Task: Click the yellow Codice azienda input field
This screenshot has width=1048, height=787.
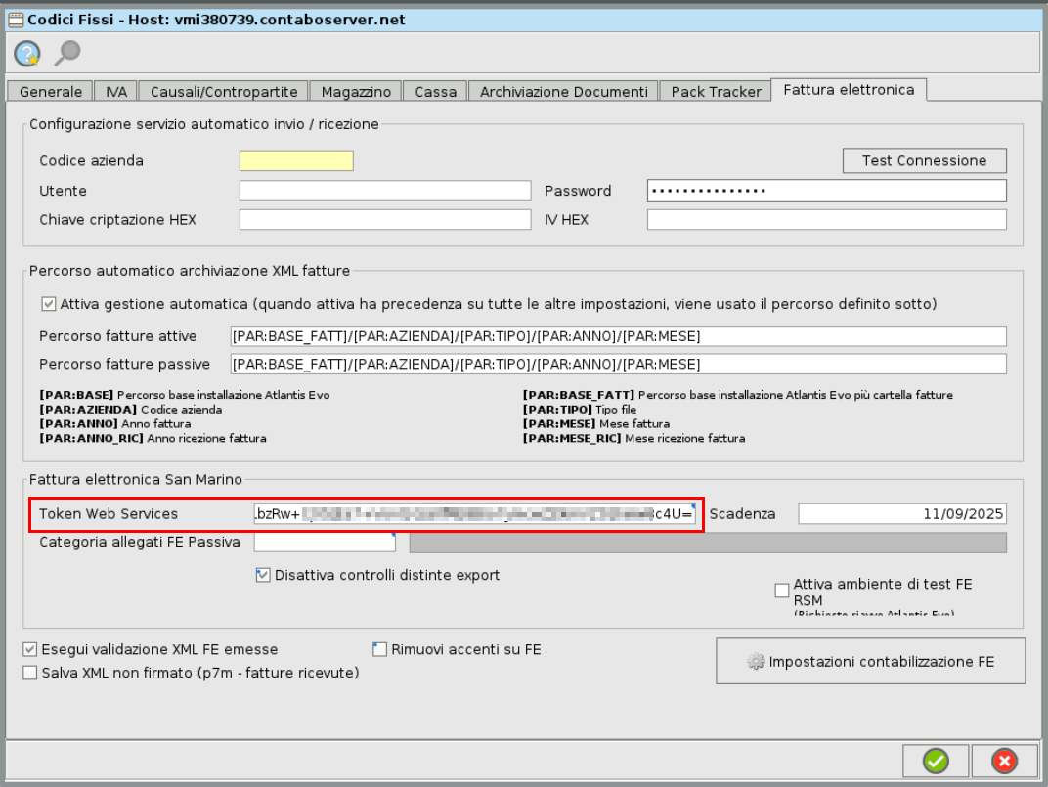Action: (296, 160)
